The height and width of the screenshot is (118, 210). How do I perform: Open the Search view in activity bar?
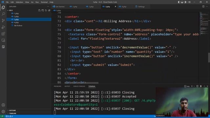click(x=3, y=14)
